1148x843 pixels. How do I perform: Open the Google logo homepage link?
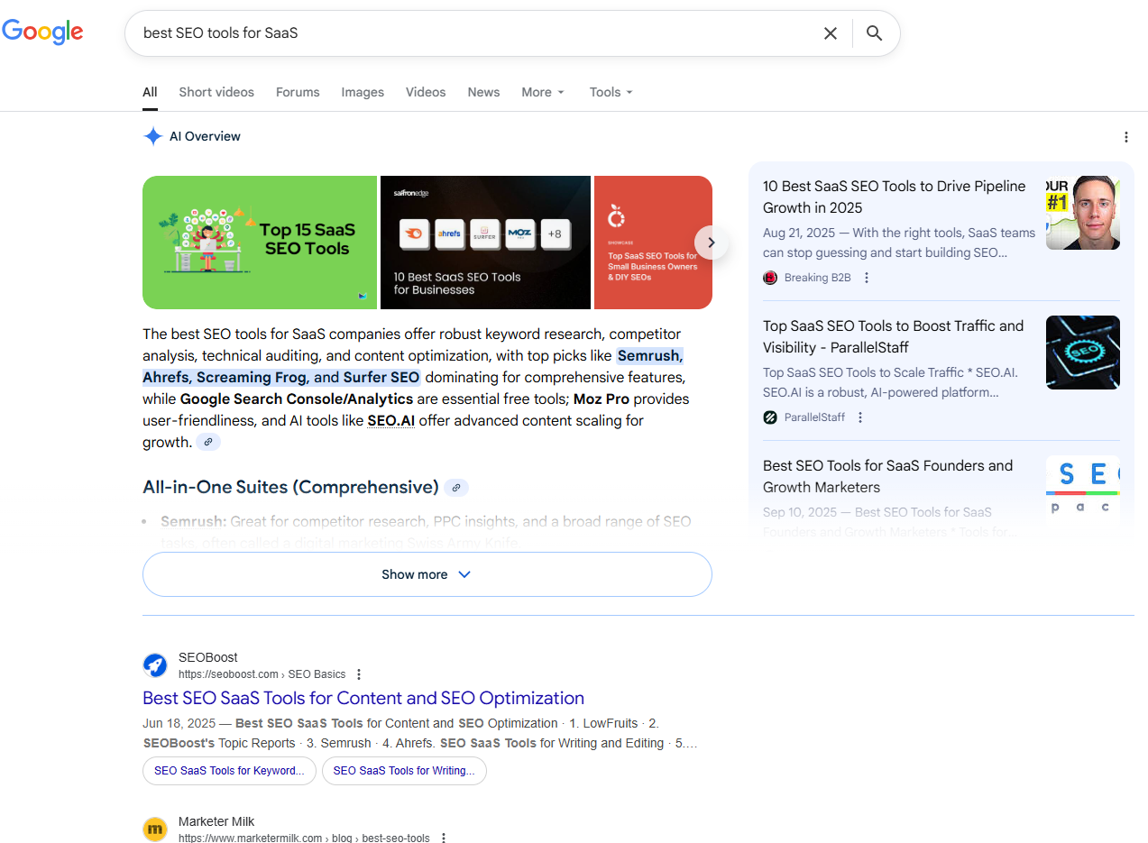[x=43, y=32]
